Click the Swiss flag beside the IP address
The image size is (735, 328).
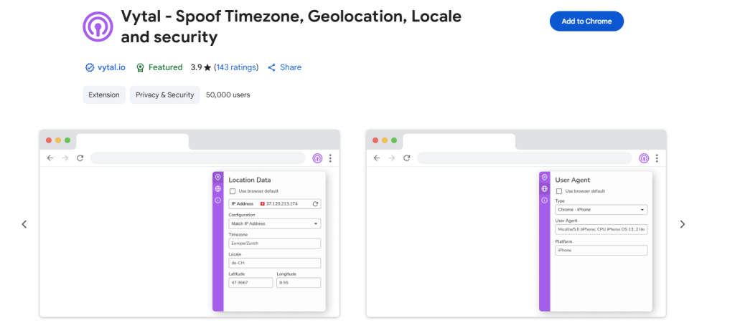click(x=263, y=204)
